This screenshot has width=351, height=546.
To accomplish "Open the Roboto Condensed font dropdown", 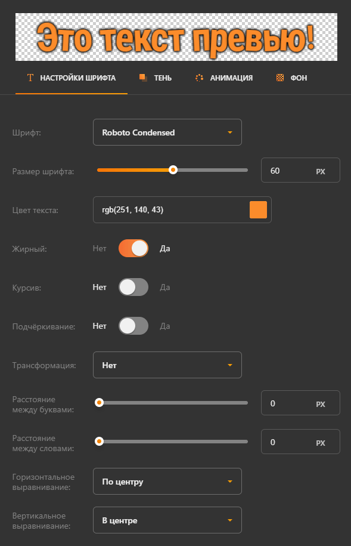I will (x=167, y=132).
